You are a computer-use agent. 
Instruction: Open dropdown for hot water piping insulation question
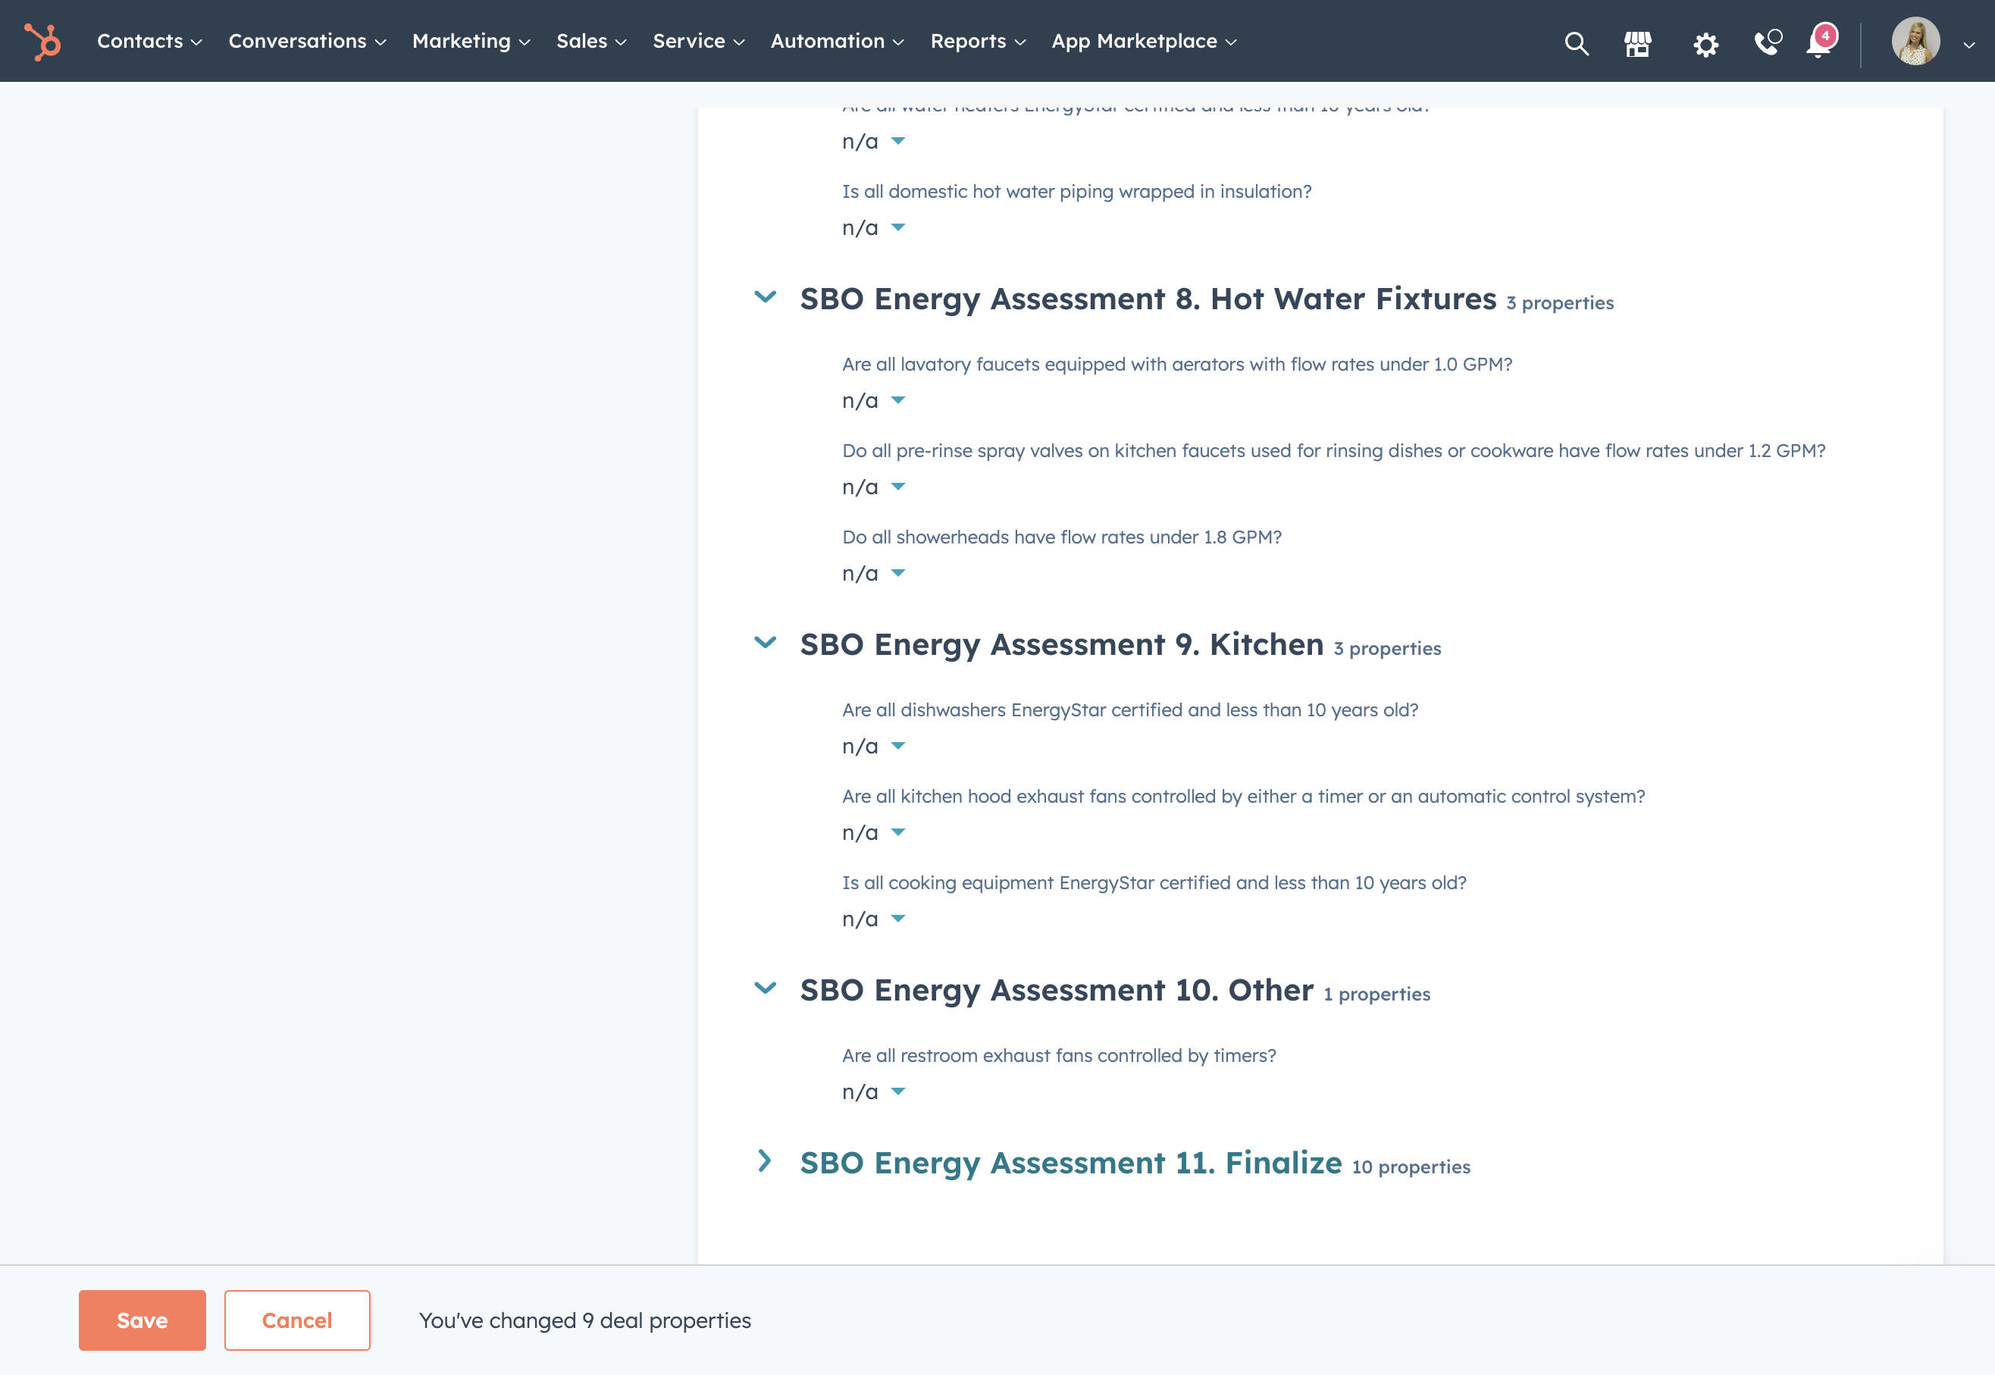coord(873,227)
